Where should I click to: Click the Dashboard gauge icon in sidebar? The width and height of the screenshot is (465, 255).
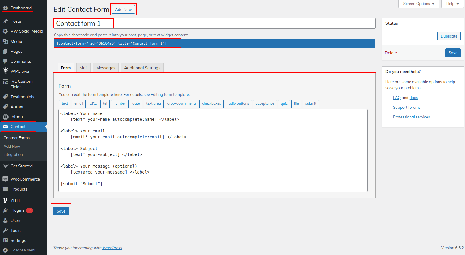click(x=5, y=8)
